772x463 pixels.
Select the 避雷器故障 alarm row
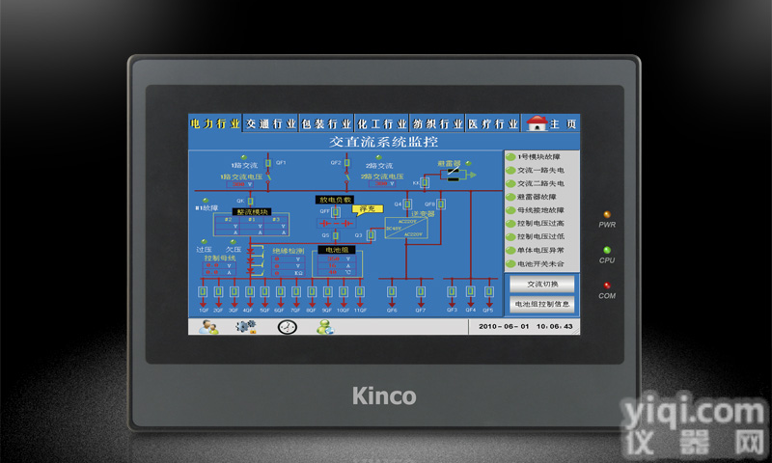pyautogui.click(x=536, y=197)
